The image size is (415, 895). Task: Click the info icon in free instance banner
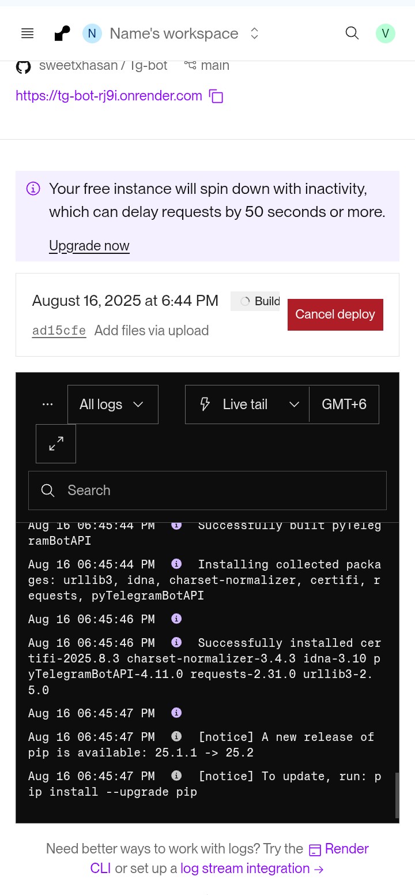coord(33,189)
